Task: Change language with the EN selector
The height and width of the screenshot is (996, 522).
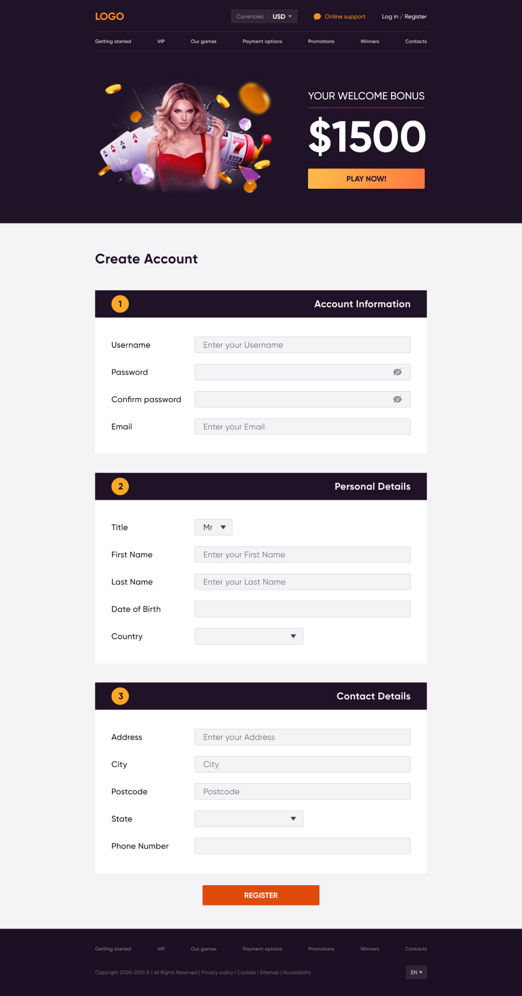Action: coord(417,972)
